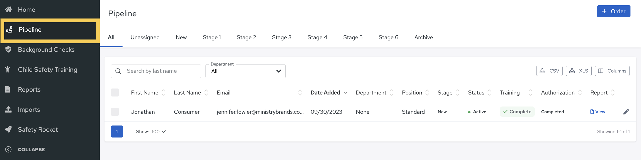Viewport: 641px width, 160px height.
Task: Click the email jennifer.fowler@ministrybrands.co...
Action: pos(260,112)
